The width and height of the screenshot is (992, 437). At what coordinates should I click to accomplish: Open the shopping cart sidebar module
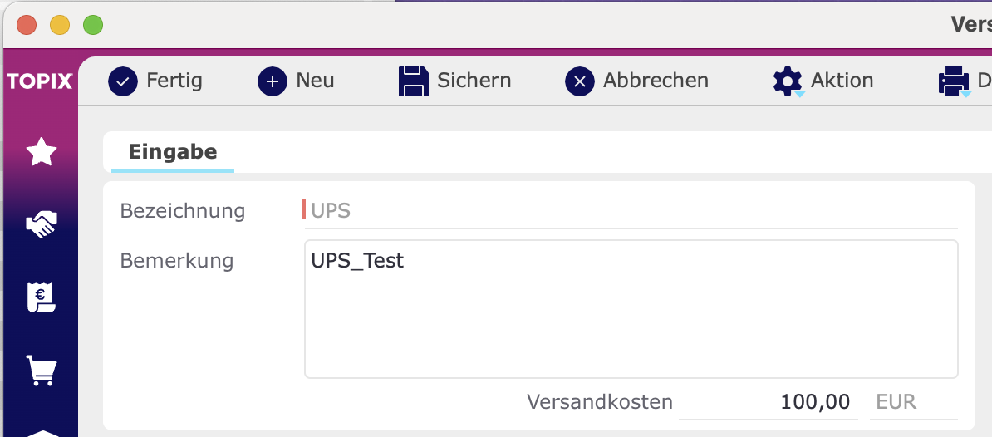click(x=41, y=370)
